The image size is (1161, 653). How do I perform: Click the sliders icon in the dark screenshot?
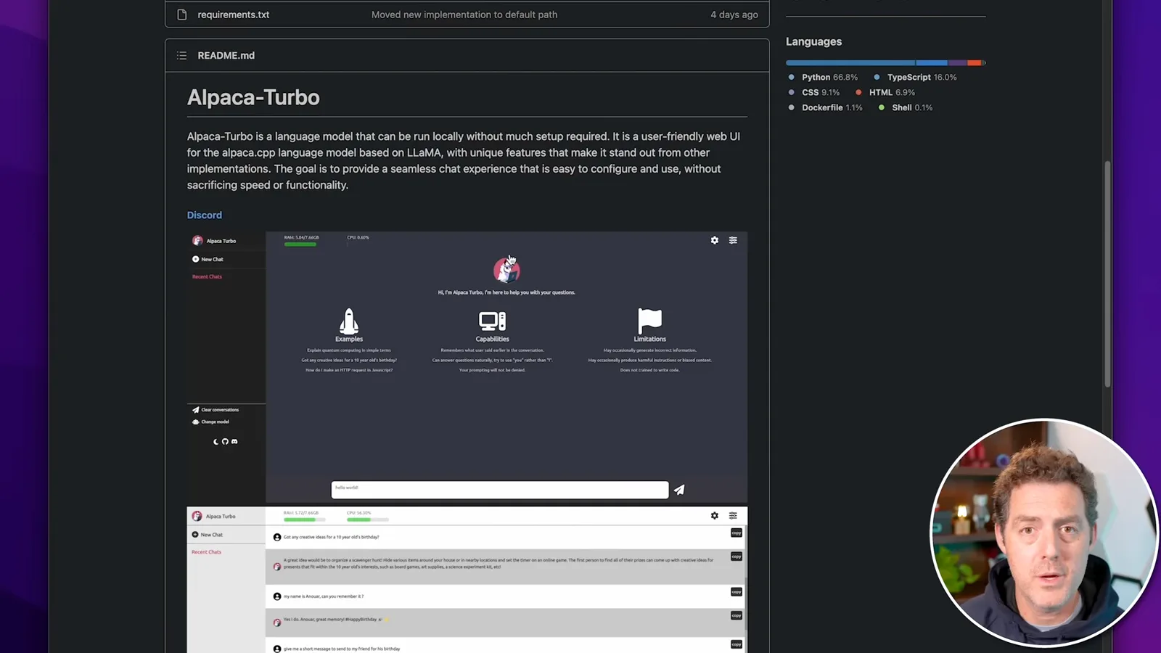(x=733, y=240)
